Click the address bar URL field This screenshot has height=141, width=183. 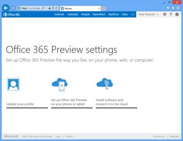pos(31,8)
